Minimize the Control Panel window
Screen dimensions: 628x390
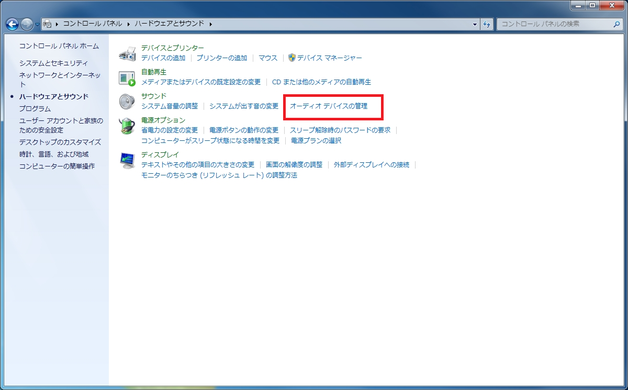(x=579, y=5)
